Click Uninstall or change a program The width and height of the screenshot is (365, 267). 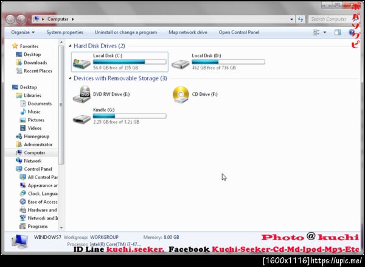[x=126, y=32]
